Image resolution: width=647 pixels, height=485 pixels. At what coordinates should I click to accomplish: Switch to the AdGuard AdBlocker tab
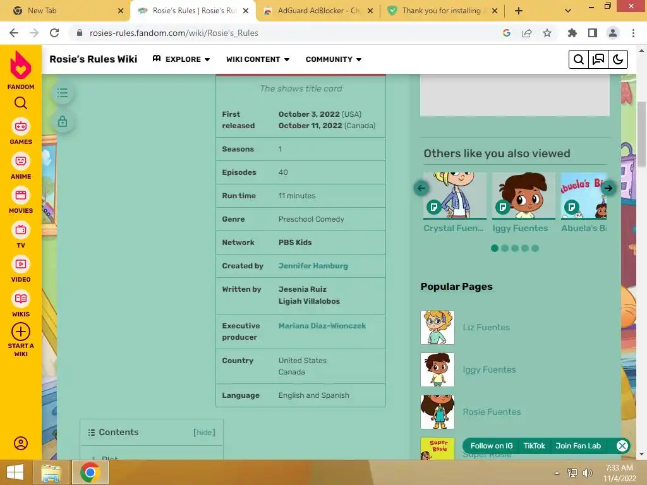pos(318,11)
